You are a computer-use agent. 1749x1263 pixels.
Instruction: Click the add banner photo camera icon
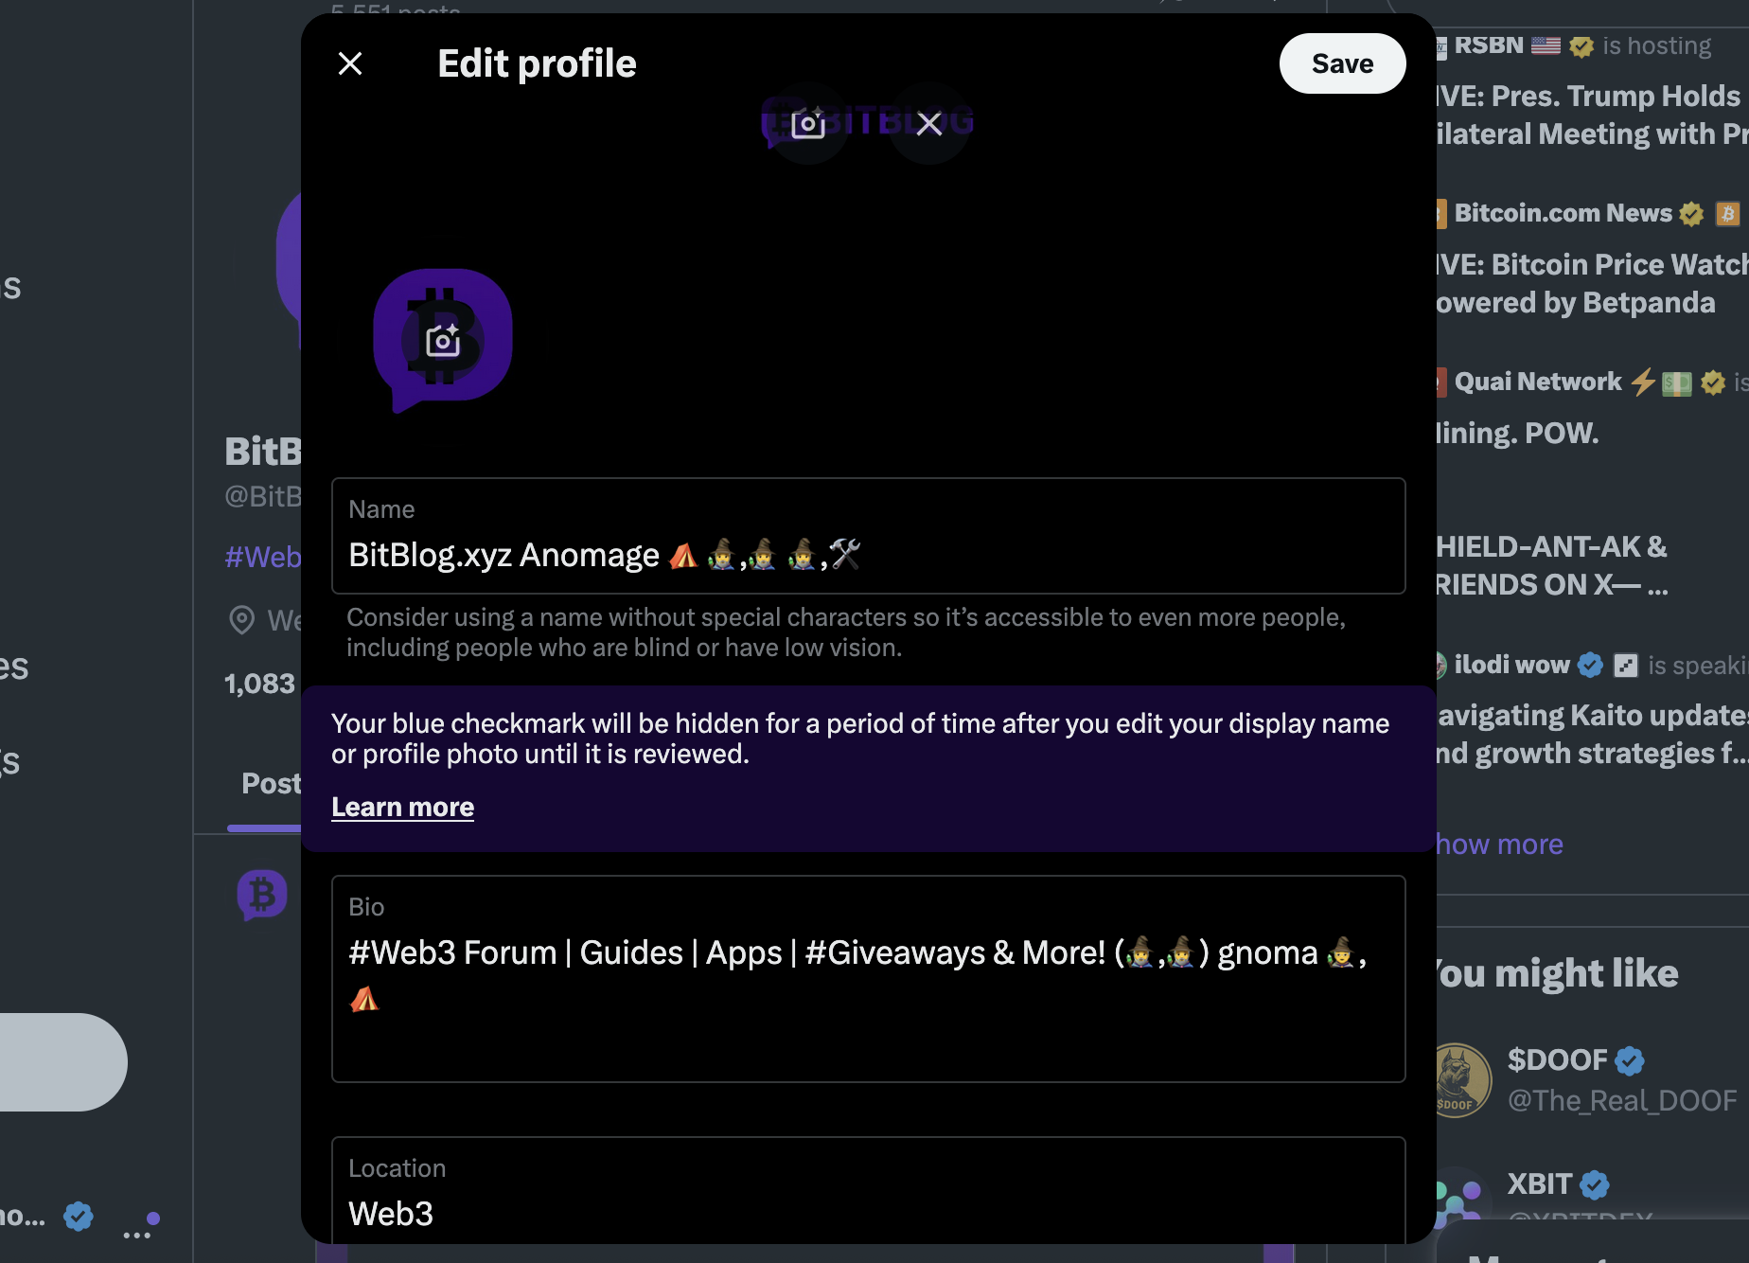tap(807, 124)
